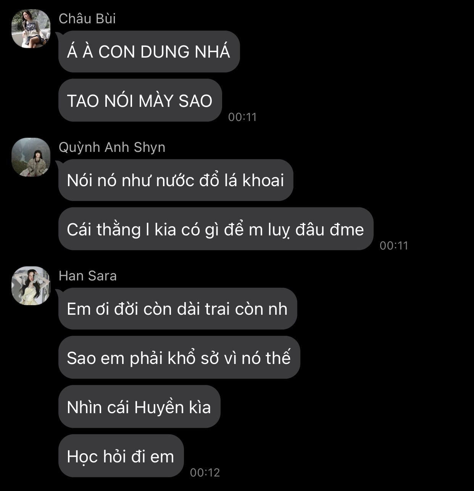The image size is (474, 491).
Task: Select the message 'TAO NÓI MÀY SAO'
Action: (140, 100)
